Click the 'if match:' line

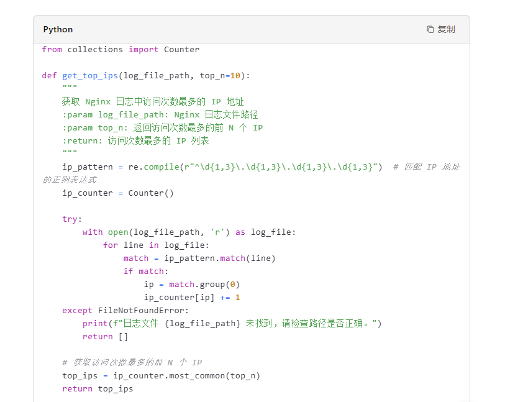tap(146, 272)
